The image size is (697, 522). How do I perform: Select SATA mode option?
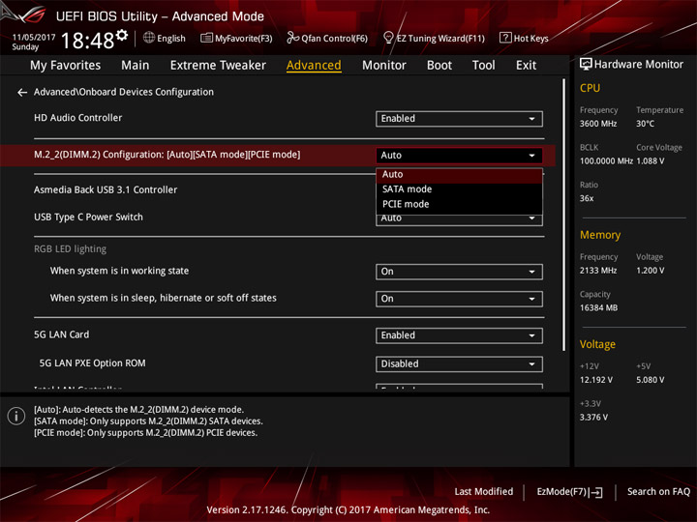point(459,189)
